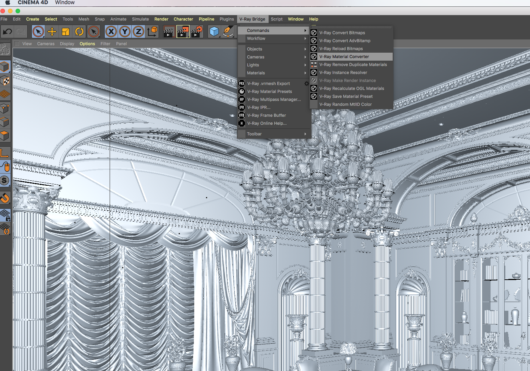The height and width of the screenshot is (371, 530).
Task: Select Workplane mode grid icon
Action: pyautogui.click(x=5, y=94)
